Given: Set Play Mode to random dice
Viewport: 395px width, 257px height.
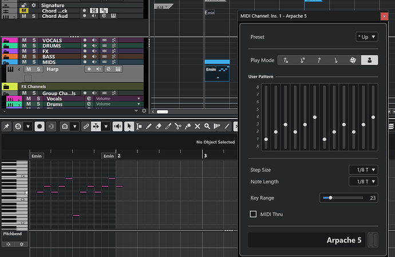Looking at the screenshot, I should [353, 60].
